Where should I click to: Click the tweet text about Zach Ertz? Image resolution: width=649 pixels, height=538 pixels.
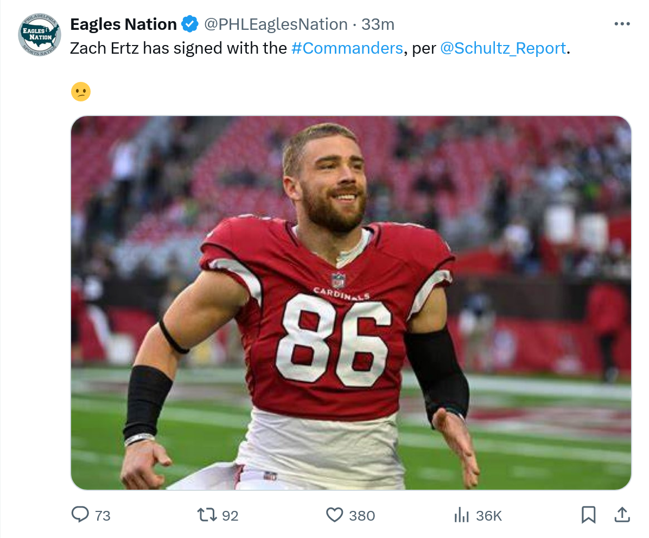click(320, 48)
